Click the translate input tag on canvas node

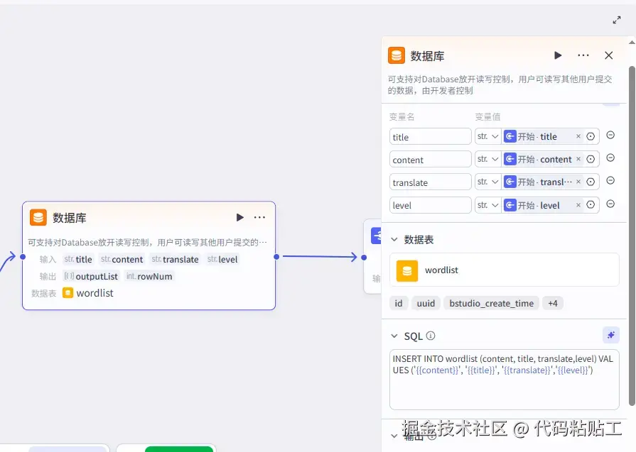pyautogui.click(x=175, y=259)
